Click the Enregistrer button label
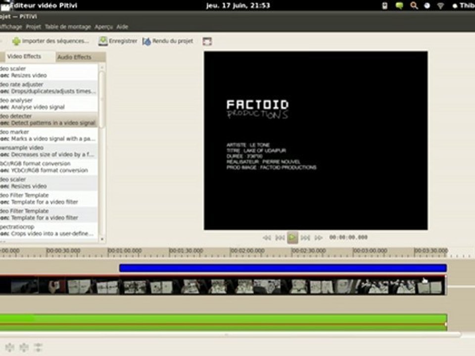Viewport: 475px width, 356px height. [x=123, y=41]
